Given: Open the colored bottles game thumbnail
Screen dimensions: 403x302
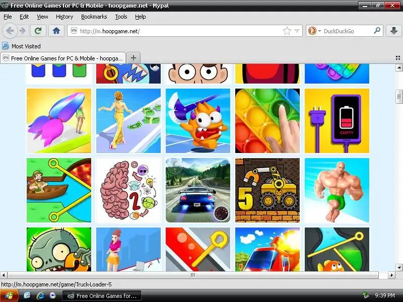Looking at the screenshot, I should point(59,73).
